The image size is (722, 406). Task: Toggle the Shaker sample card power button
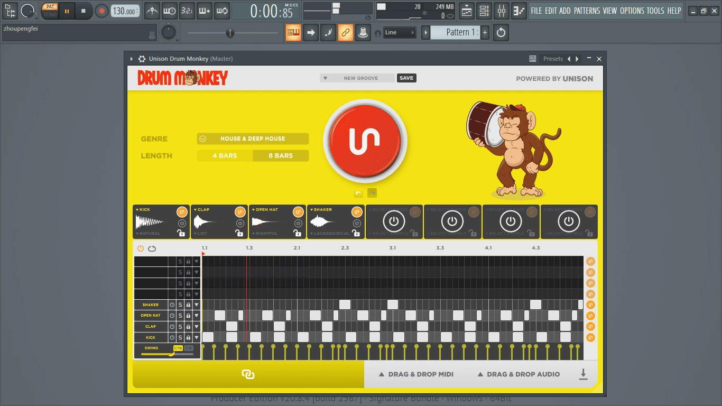click(356, 224)
